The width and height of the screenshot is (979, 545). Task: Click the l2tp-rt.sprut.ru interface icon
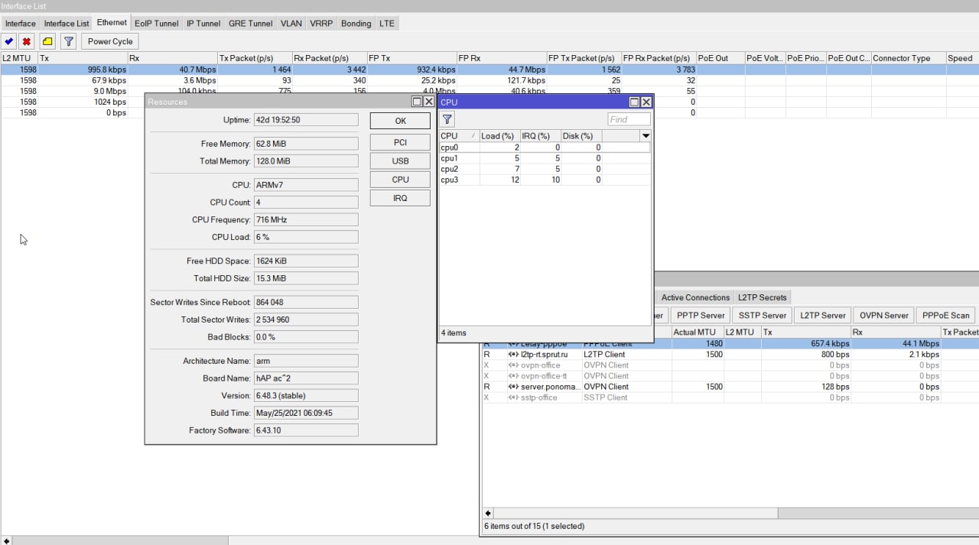point(513,355)
